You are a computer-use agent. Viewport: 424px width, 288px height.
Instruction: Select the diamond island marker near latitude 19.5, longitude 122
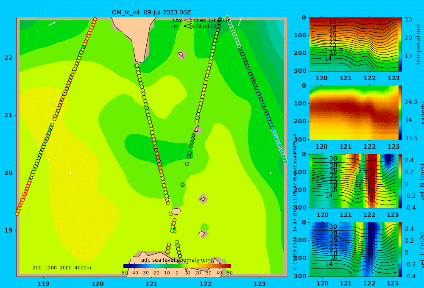point(203,199)
